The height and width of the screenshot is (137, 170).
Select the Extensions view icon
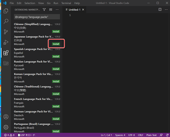click(6, 53)
